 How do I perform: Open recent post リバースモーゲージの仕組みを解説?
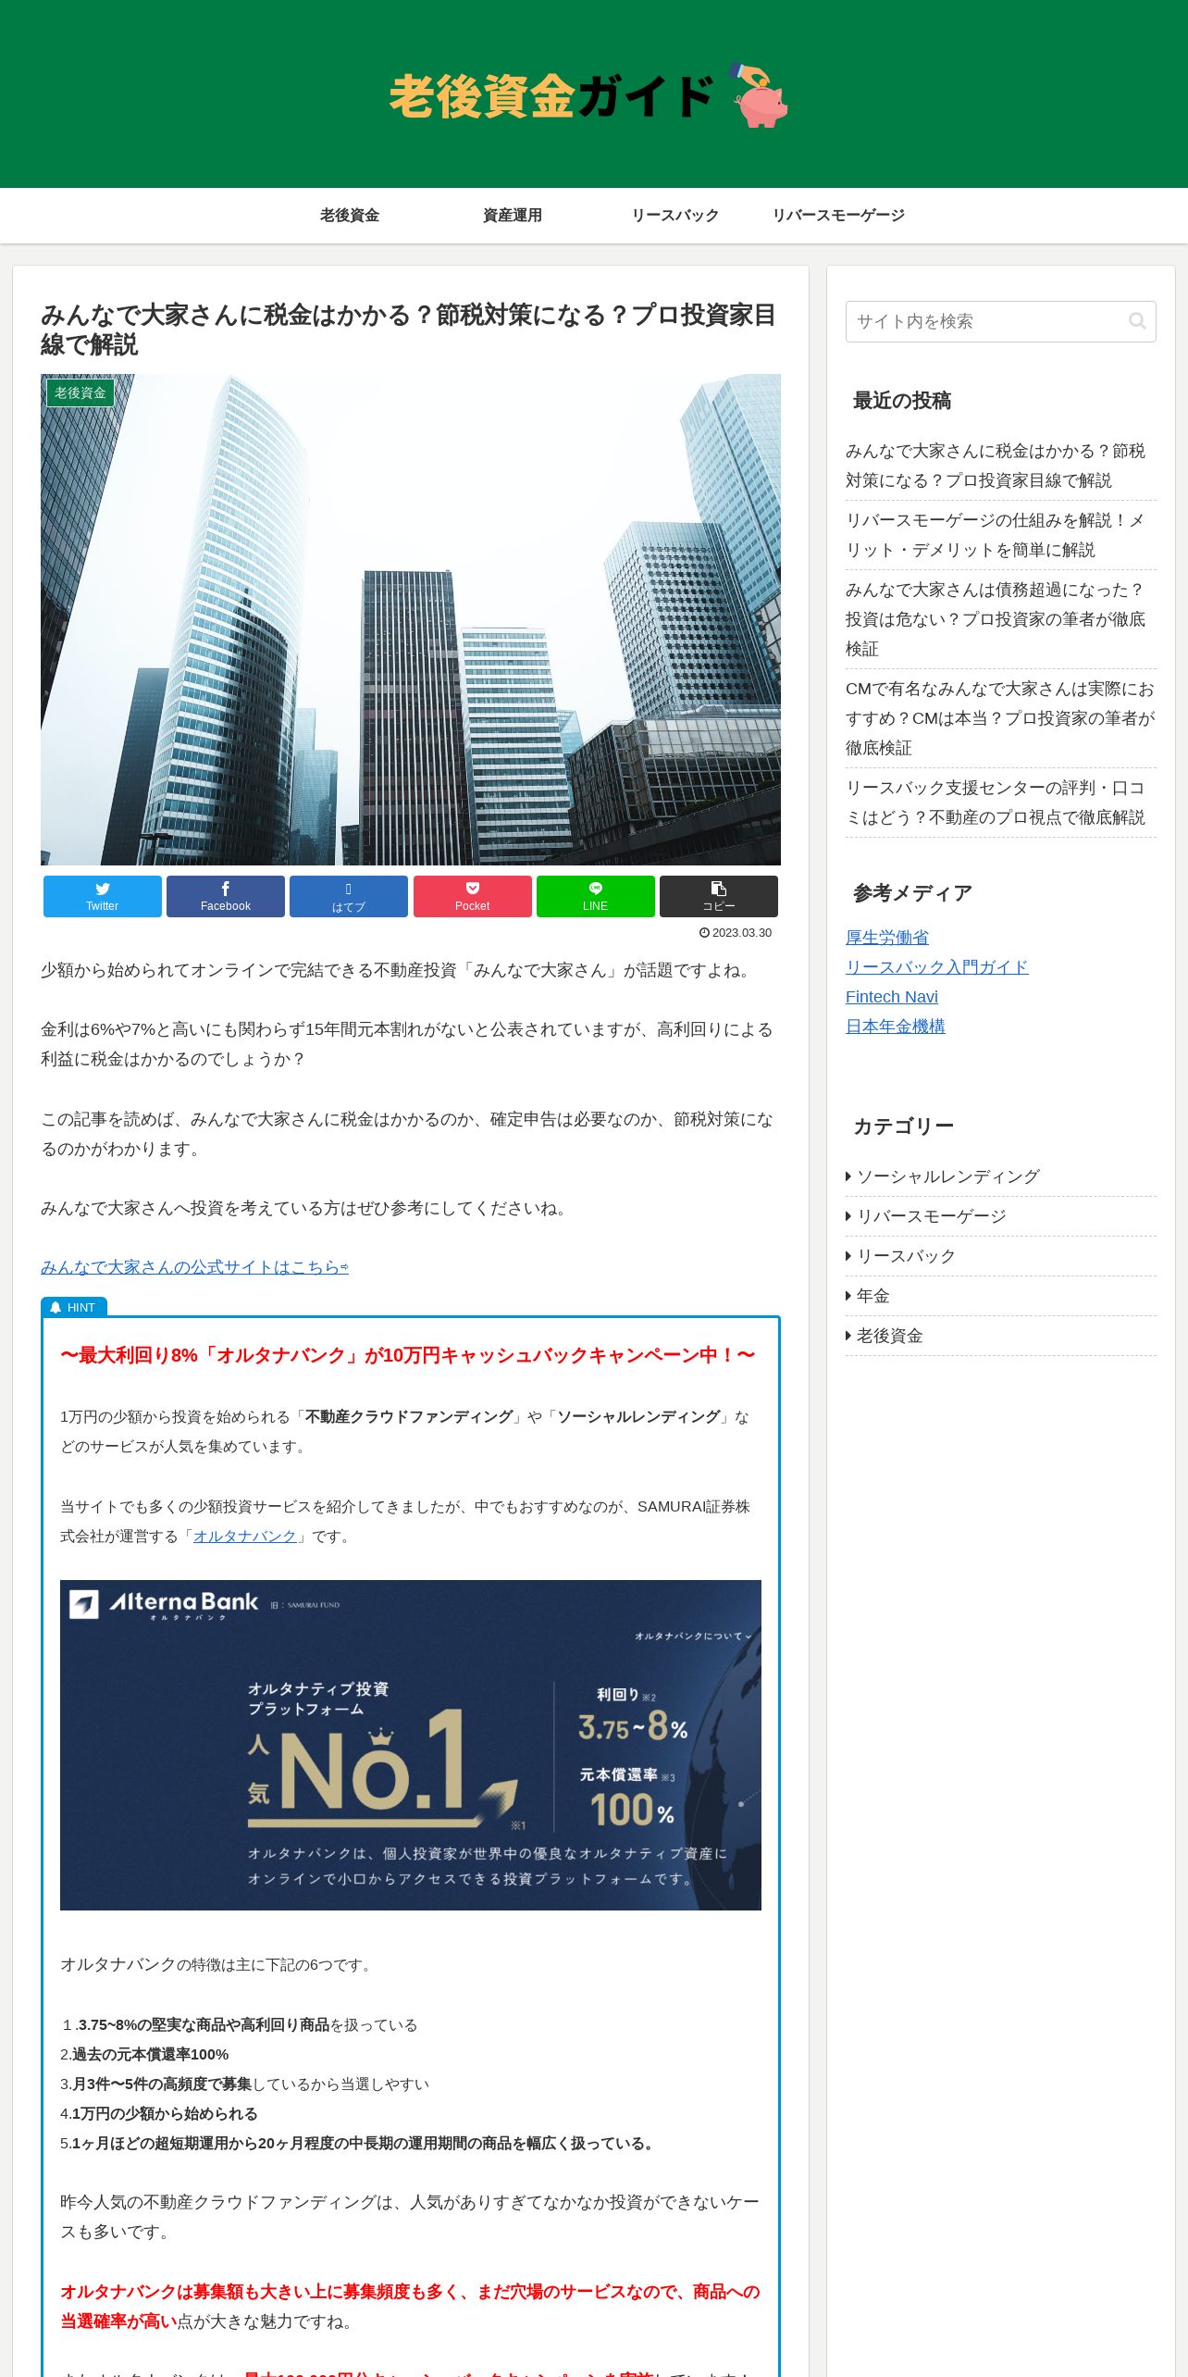(1001, 535)
